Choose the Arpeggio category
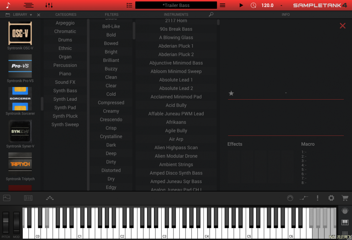Viewport: 352px width, 240px height. point(65,23)
